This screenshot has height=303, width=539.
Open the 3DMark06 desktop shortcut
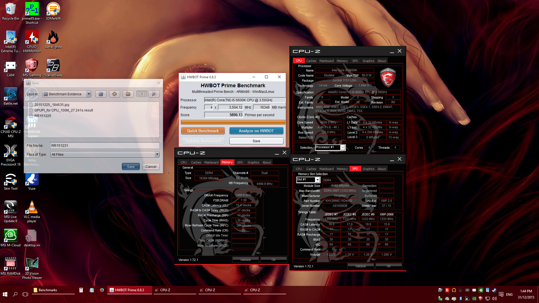(53, 11)
